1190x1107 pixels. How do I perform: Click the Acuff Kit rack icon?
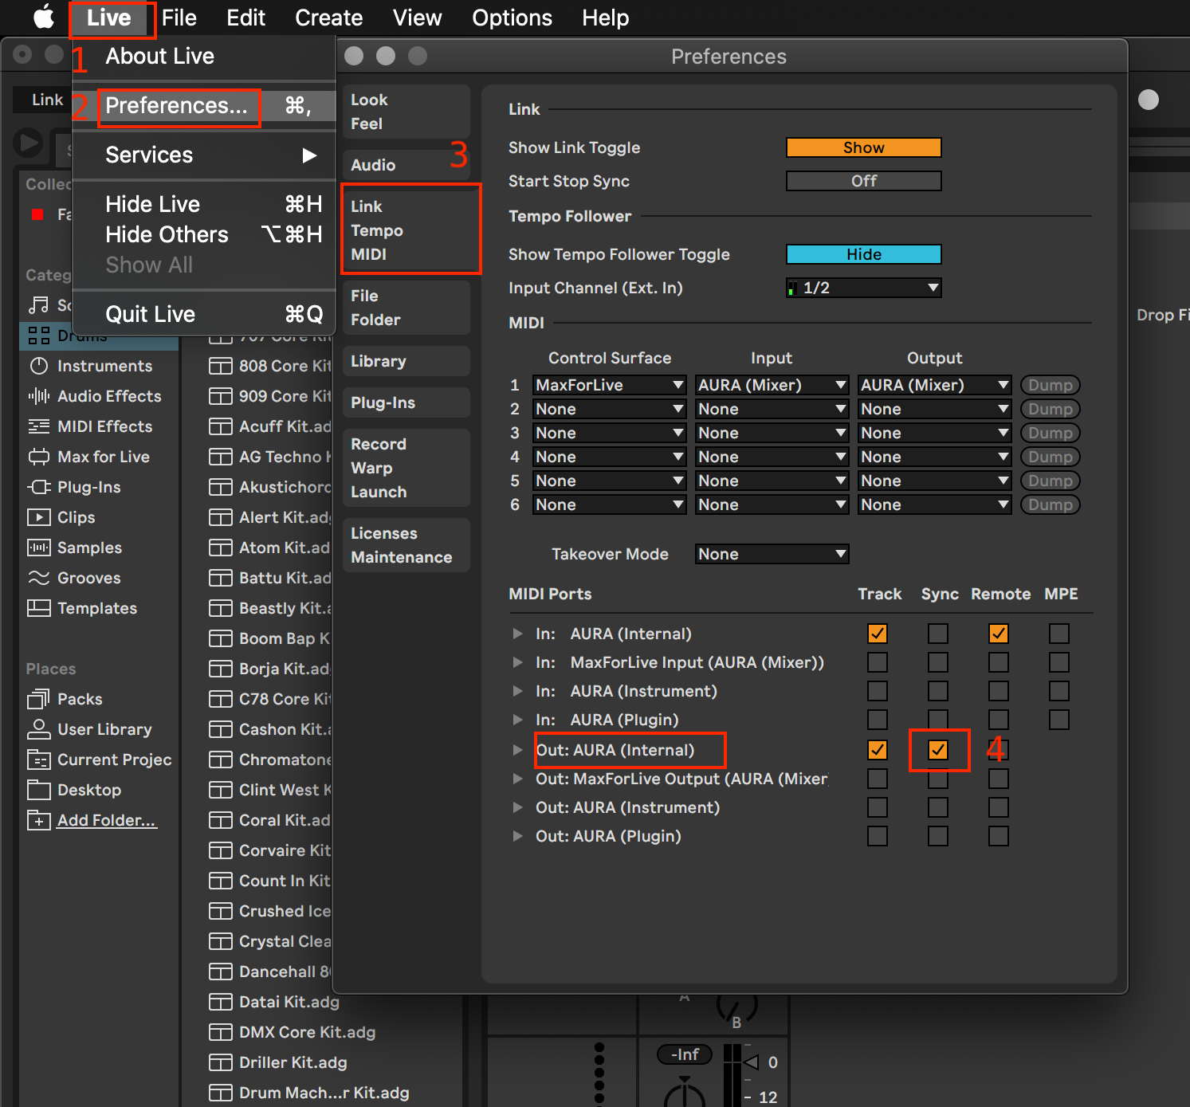(x=220, y=426)
